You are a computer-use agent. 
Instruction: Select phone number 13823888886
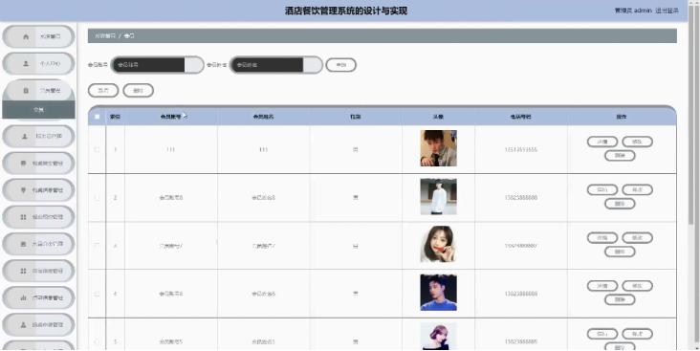520,294
